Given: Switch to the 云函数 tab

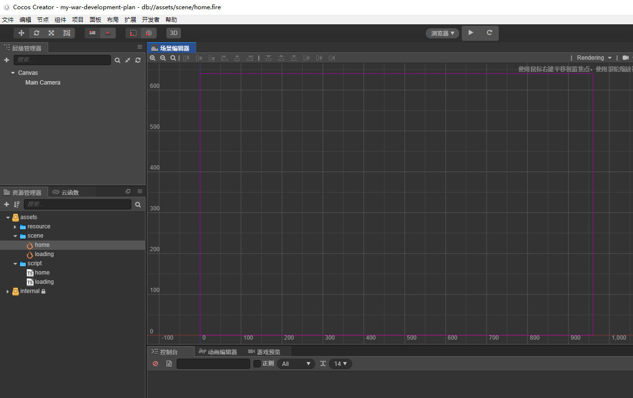Looking at the screenshot, I should click(66, 192).
